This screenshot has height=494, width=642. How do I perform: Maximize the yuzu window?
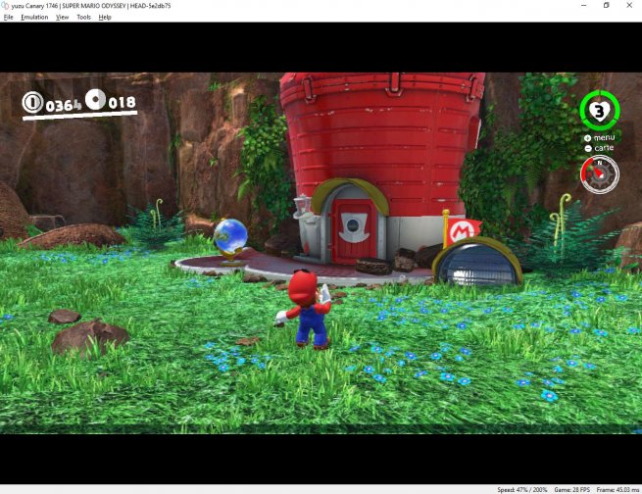click(x=607, y=5)
